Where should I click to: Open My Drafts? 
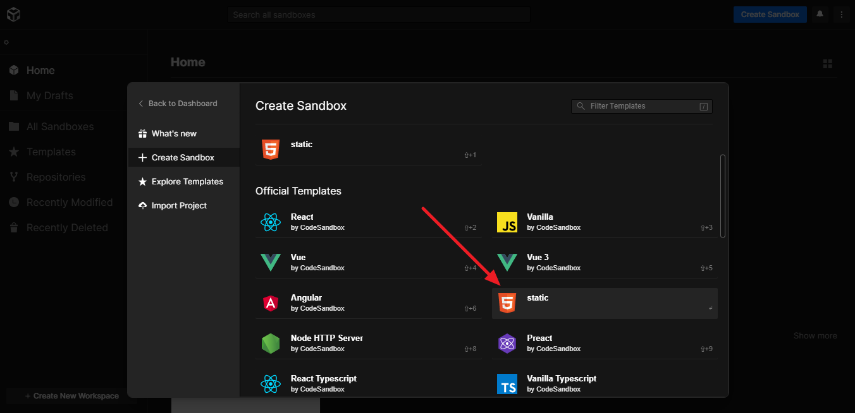click(50, 95)
